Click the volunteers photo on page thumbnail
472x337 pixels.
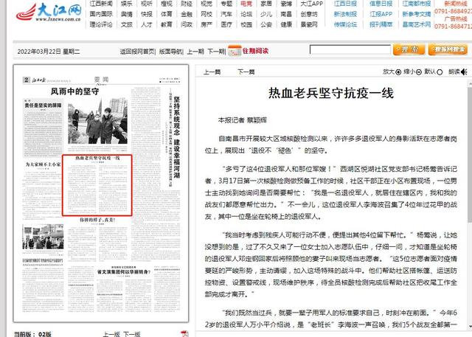98,121
